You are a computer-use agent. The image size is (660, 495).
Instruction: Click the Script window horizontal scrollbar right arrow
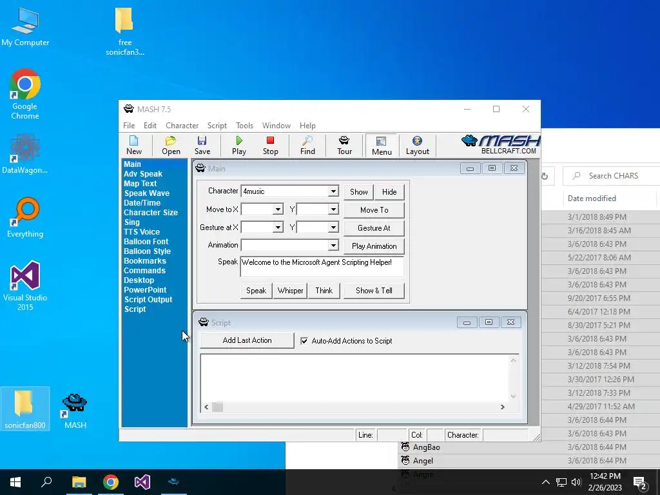[x=502, y=407]
